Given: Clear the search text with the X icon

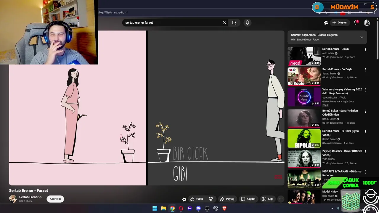Looking at the screenshot, I should [x=224, y=22].
